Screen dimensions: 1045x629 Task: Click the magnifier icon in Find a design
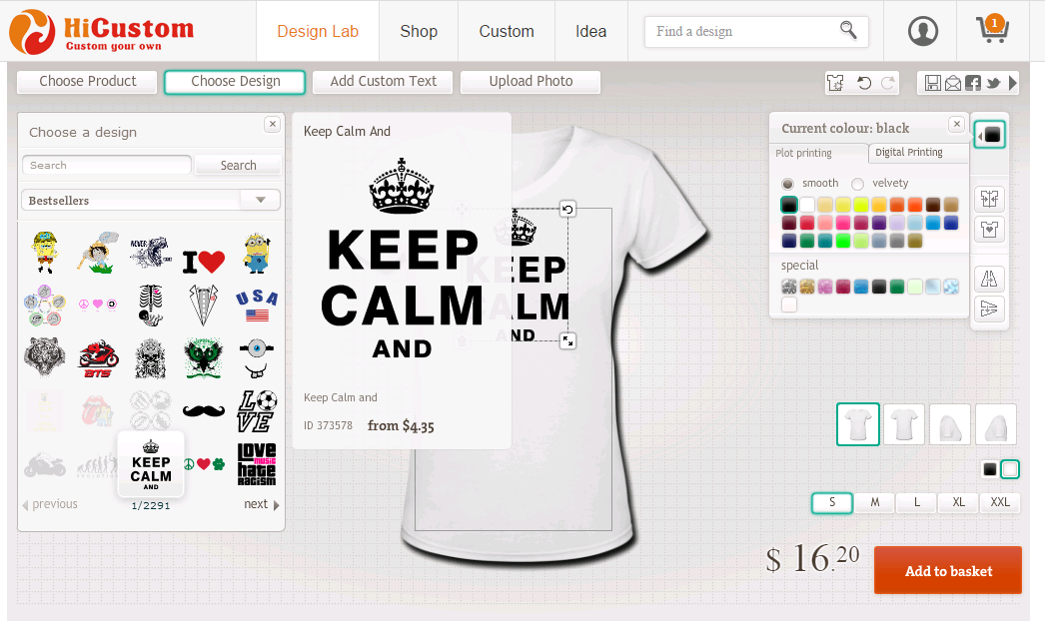click(848, 30)
